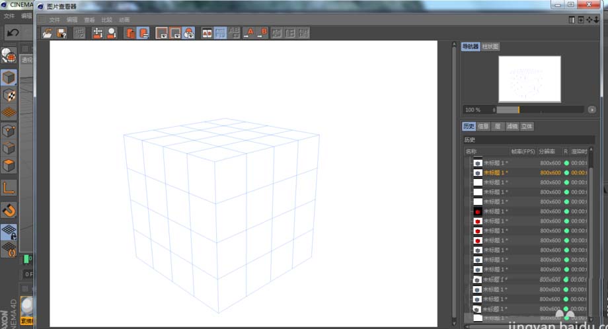Toggle the green render status dot in first row
Viewport: 608px width, 329px height.
566,163
